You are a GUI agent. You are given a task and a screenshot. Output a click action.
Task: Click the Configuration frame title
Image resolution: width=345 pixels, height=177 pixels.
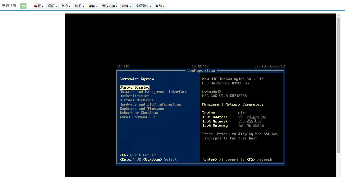(201, 71)
